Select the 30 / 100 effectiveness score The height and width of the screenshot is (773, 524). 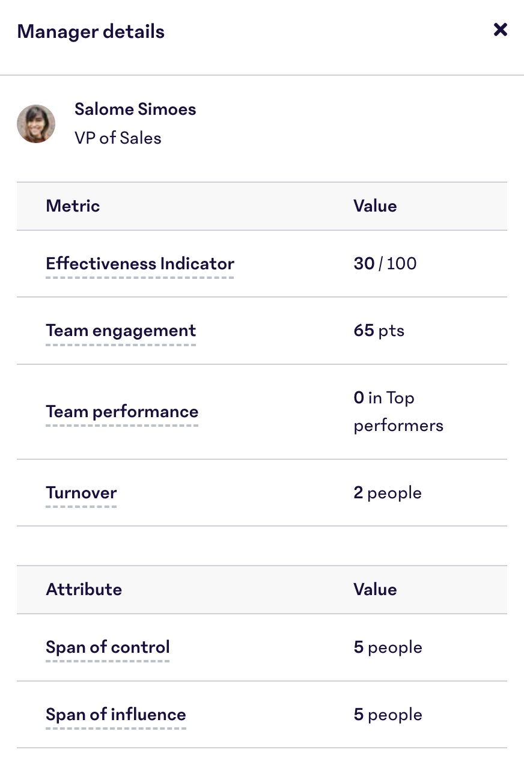click(385, 263)
